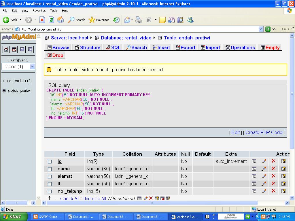Click the Go button next to address bar
Viewport: 295px width, 221px height.
click(x=271, y=29)
